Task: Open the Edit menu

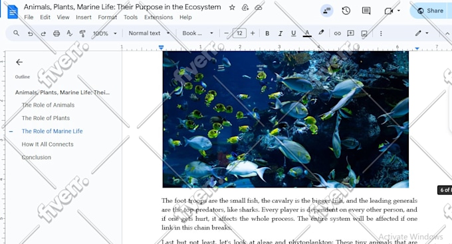Action: pyautogui.click(x=45, y=17)
